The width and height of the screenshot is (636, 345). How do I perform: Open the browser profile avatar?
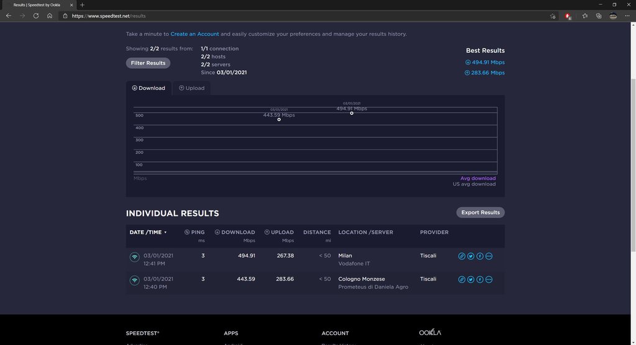(x=613, y=16)
